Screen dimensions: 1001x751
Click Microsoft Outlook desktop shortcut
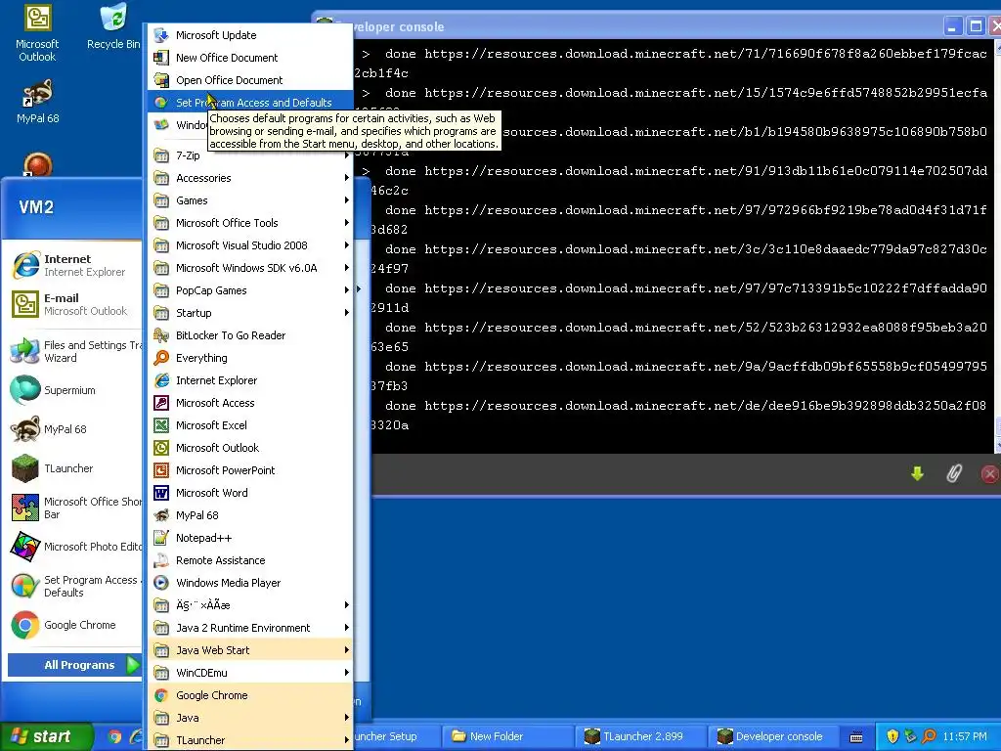click(37, 34)
